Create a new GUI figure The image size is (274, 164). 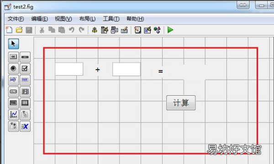pyautogui.click(x=9, y=30)
